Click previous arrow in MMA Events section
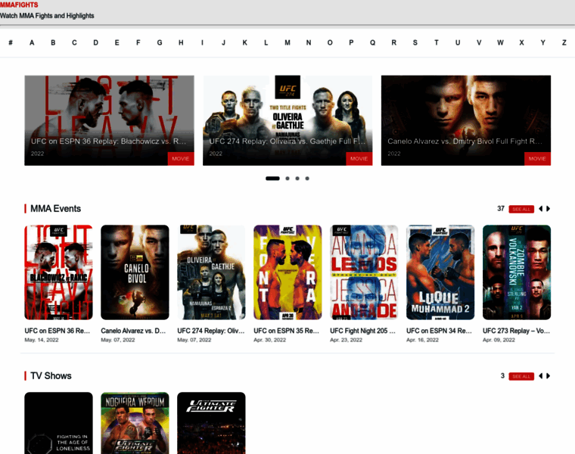 point(540,209)
